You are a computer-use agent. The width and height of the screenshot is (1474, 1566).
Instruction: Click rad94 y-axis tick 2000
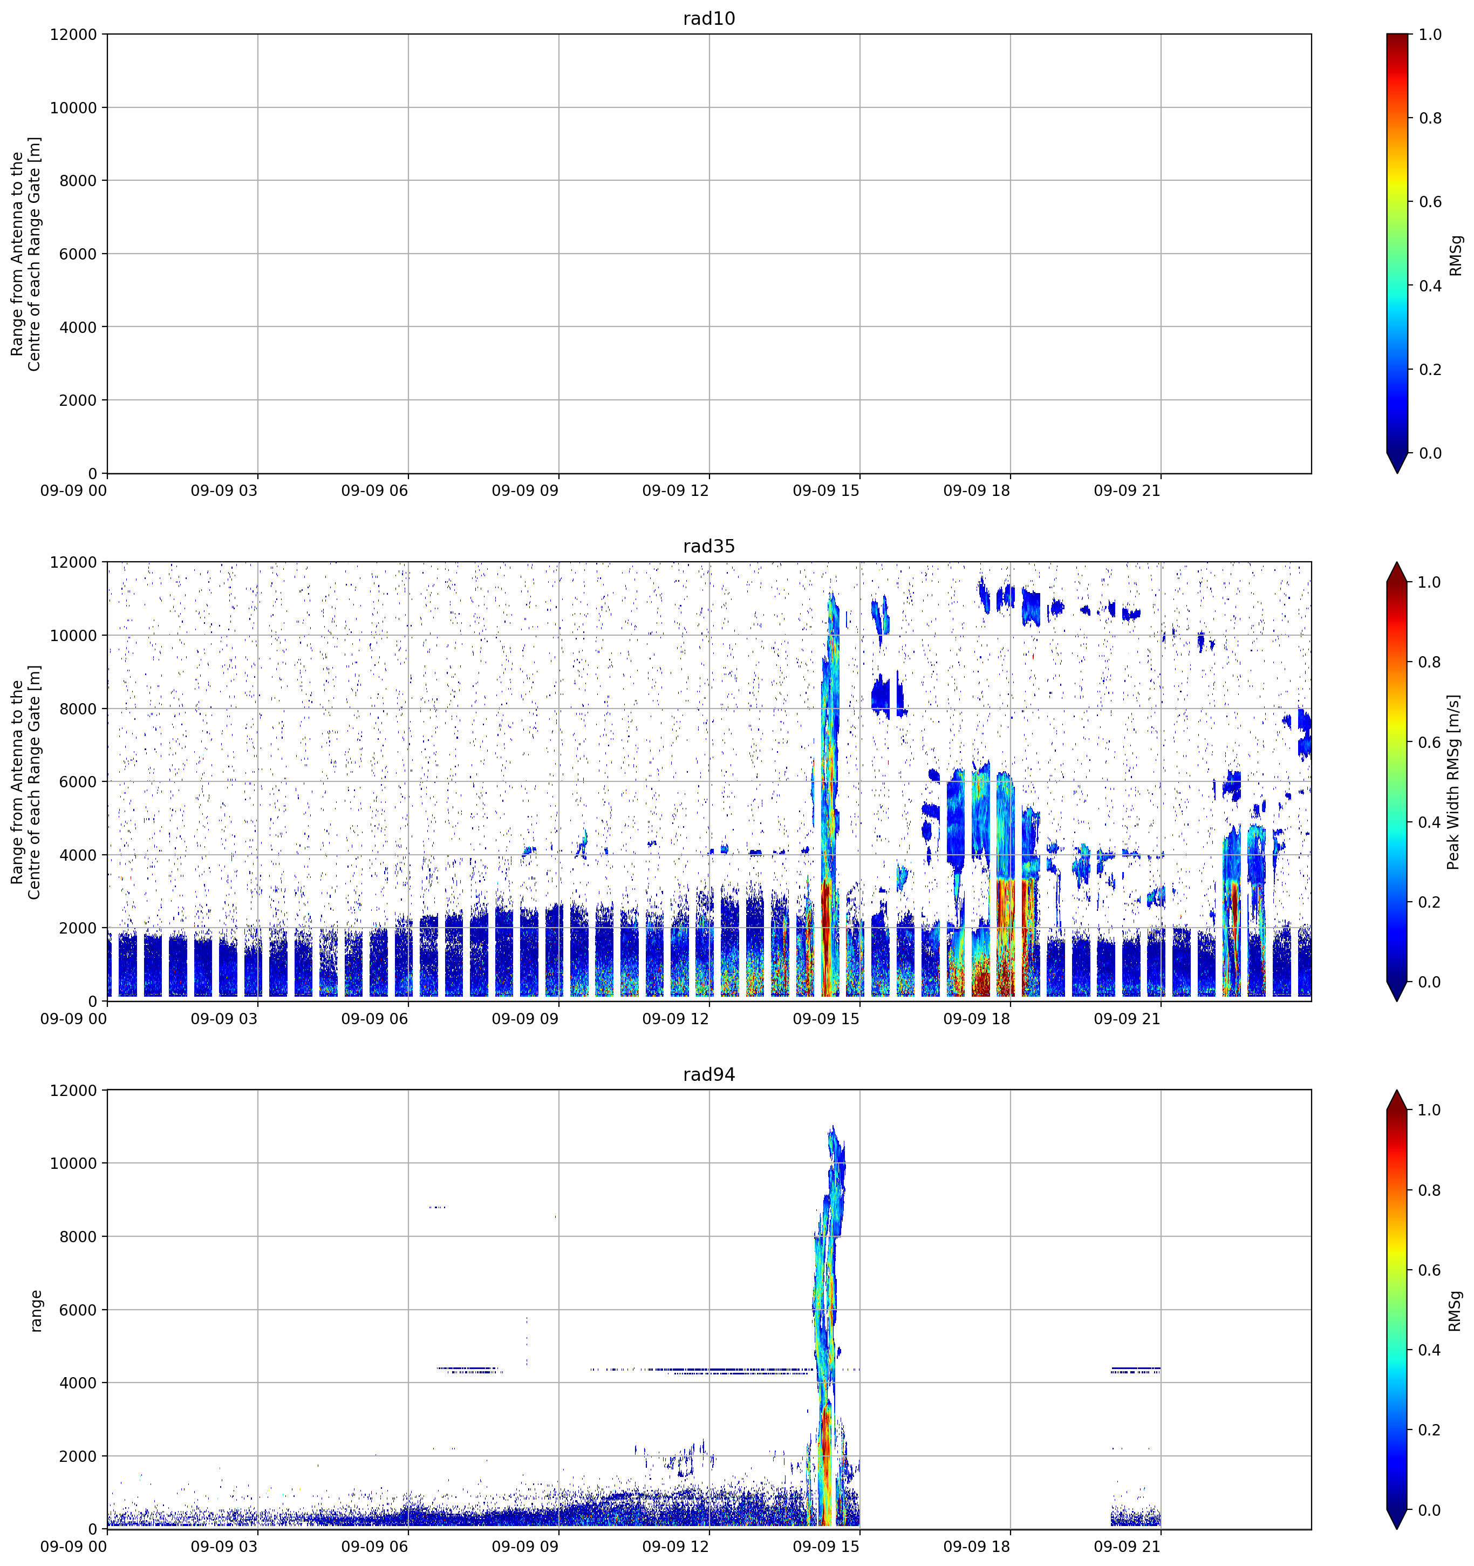coord(78,1456)
